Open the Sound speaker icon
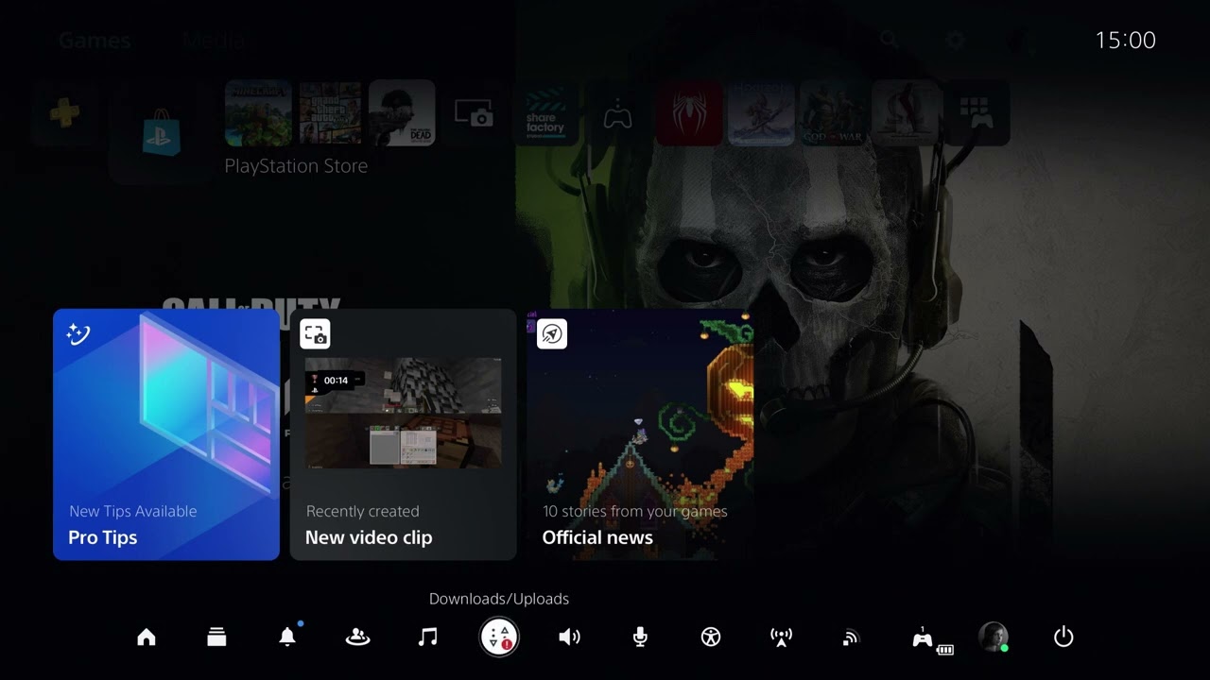The height and width of the screenshot is (680, 1210). pos(569,637)
